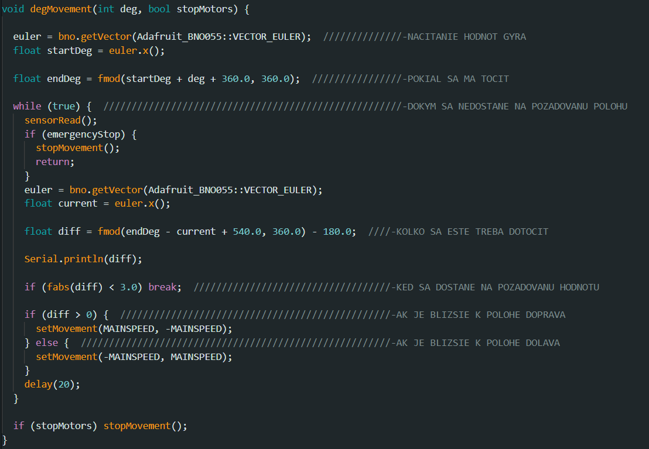This screenshot has width=649, height=449.
Task: Click the 'fabs' function call
Action: 58,287
